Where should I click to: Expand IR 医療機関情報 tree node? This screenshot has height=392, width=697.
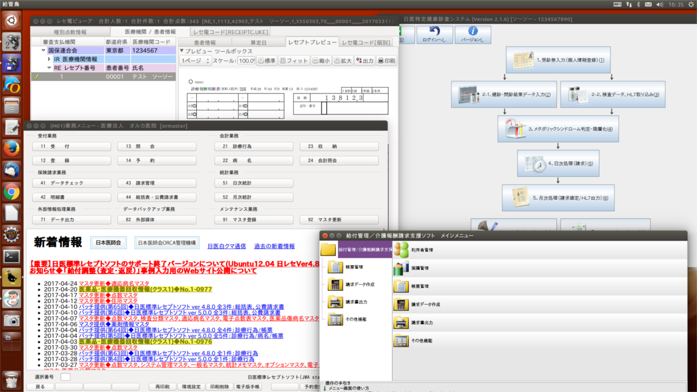click(49, 59)
